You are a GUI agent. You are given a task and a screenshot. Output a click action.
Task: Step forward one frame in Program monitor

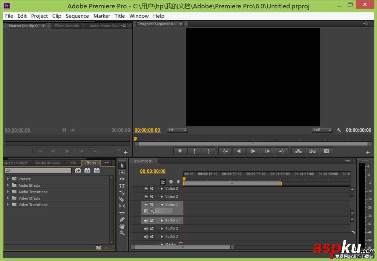pyautogui.click(x=267, y=151)
